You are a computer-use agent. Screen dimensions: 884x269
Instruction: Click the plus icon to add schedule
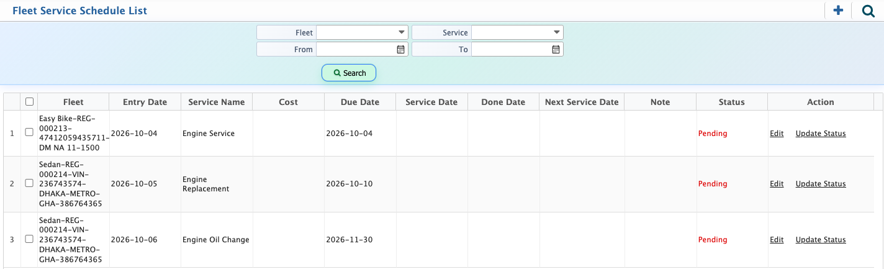[838, 10]
